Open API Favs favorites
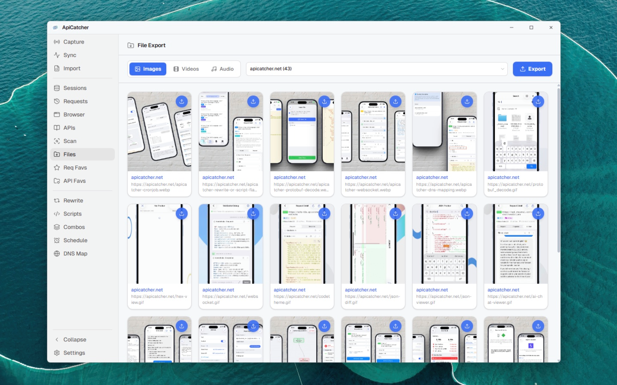This screenshot has width=617, height=385. (83, 181)
